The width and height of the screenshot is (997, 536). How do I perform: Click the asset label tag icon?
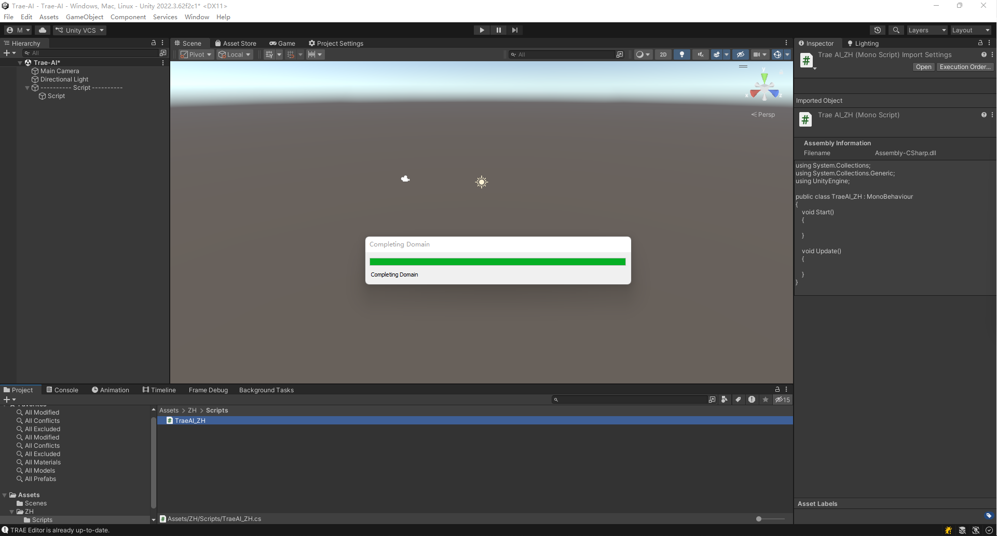pyautogui.click(x=989, y=516)
